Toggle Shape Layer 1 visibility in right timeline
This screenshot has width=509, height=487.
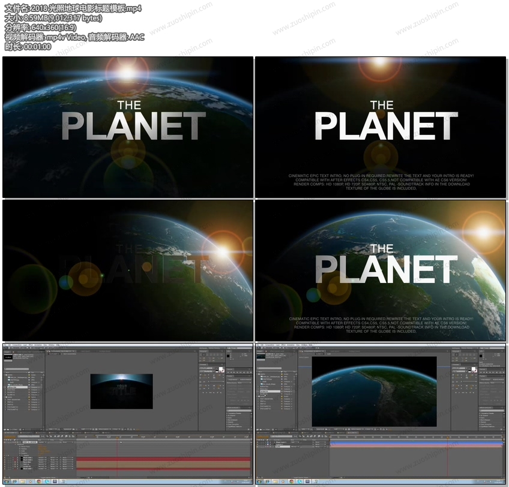coord(258,442)
